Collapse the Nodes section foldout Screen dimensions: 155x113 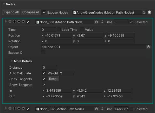(4, 4)
